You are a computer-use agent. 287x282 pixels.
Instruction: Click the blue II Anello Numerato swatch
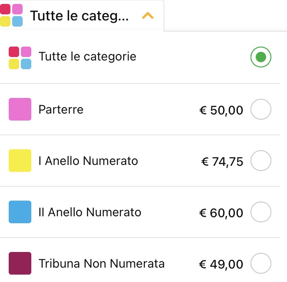click(x=20, y=212)
